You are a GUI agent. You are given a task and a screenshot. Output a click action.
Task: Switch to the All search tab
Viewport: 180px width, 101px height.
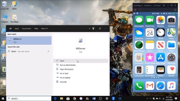[10, 29]
